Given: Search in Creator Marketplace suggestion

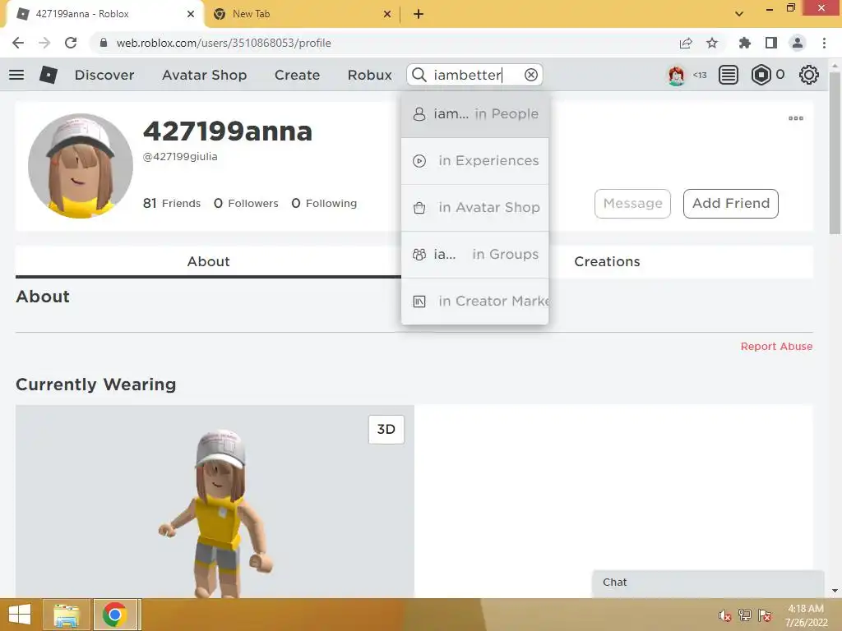Looking at the screenshot, I should (x=474, y=301).
